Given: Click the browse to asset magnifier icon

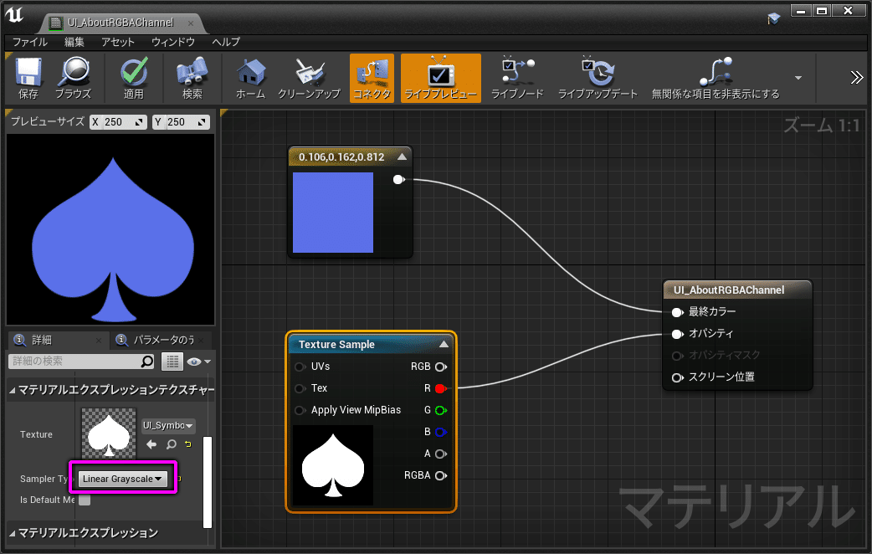Looking at the screenshot, I should point(172,444).
